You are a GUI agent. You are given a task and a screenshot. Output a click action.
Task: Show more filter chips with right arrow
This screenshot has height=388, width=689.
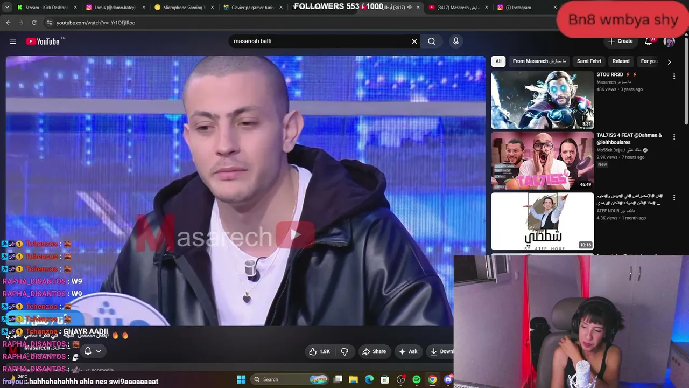click(x=669, y=62)
